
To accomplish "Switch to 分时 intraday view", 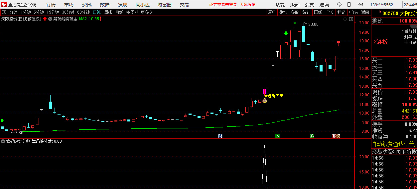I will 13,12.
